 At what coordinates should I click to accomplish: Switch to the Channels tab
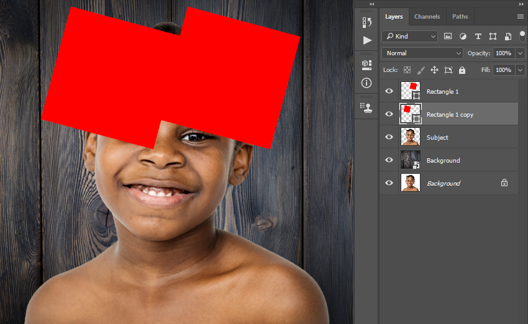[x=427, y=17]
